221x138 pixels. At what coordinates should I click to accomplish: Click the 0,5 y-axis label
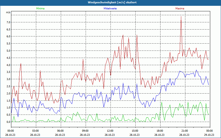click(8, 115)
